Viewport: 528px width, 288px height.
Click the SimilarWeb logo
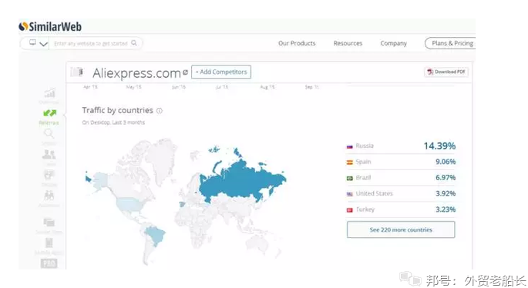pyautogui.click(x=50, y=27)
